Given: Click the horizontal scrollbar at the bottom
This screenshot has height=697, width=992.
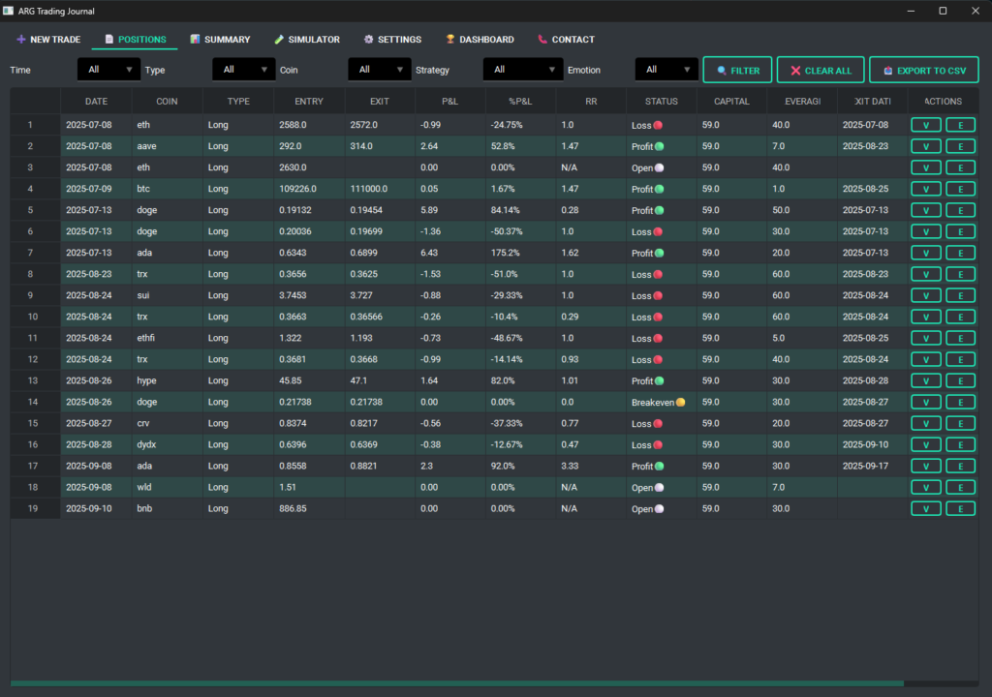Looking at the screenshot, I should [455, 683].
